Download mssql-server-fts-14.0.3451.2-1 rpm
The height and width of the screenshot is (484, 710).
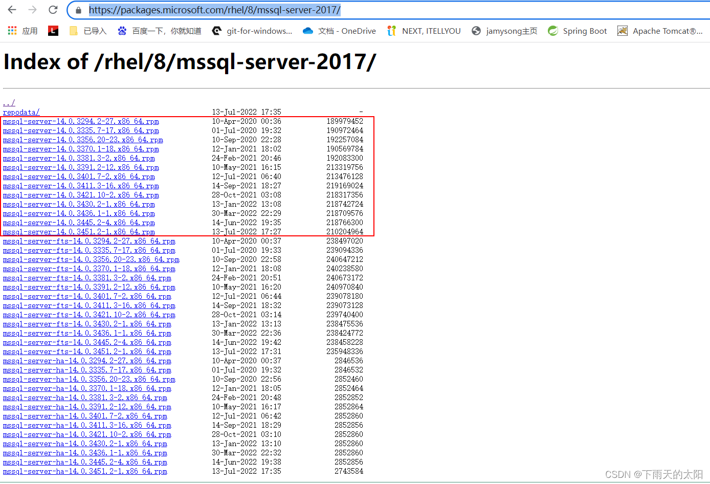click(x=87, y=351)
